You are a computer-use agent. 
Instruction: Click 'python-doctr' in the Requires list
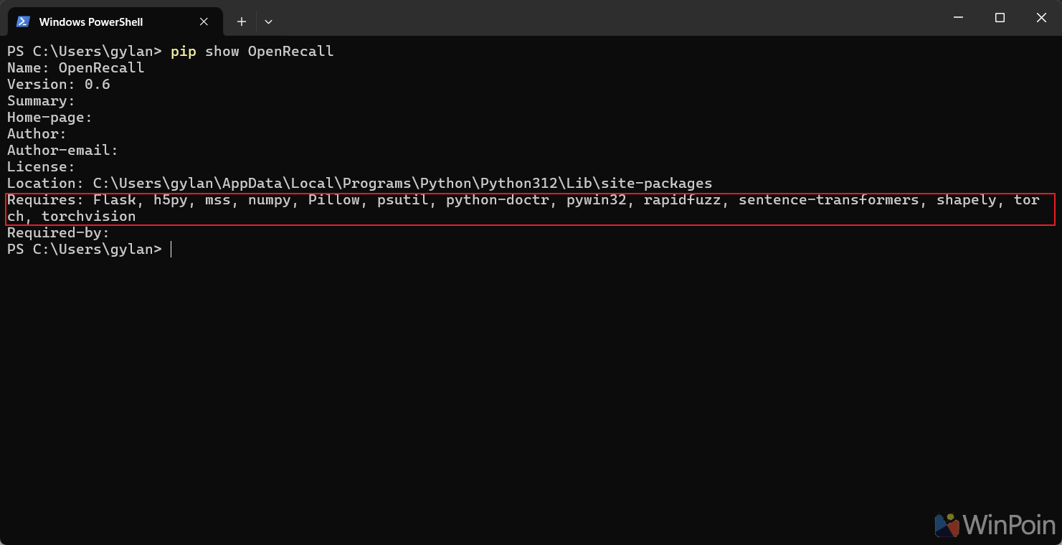tap(498, 200)
